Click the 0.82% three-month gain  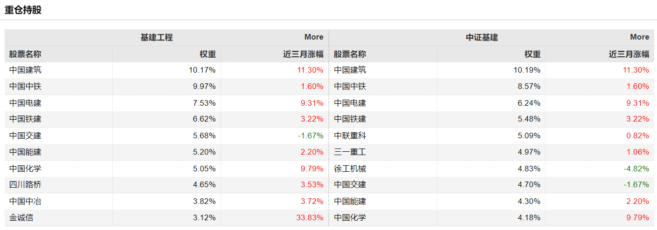coord(637,135)
